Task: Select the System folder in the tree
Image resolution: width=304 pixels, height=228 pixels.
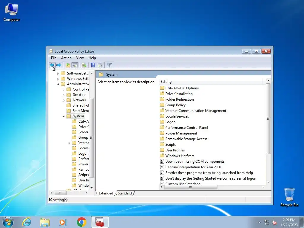Action: [75, 116]
